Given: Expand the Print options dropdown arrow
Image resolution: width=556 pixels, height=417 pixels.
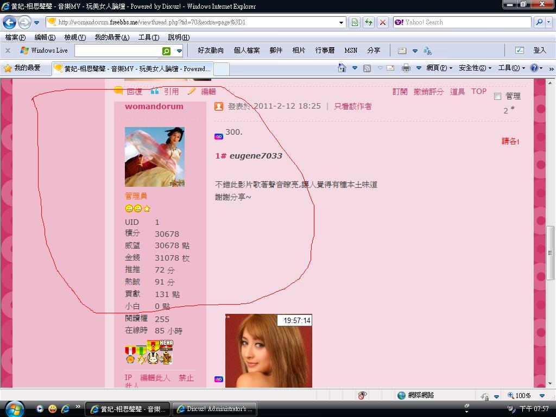Looking at the screenshot, I should pyautogui.click(x=419, y=68).
